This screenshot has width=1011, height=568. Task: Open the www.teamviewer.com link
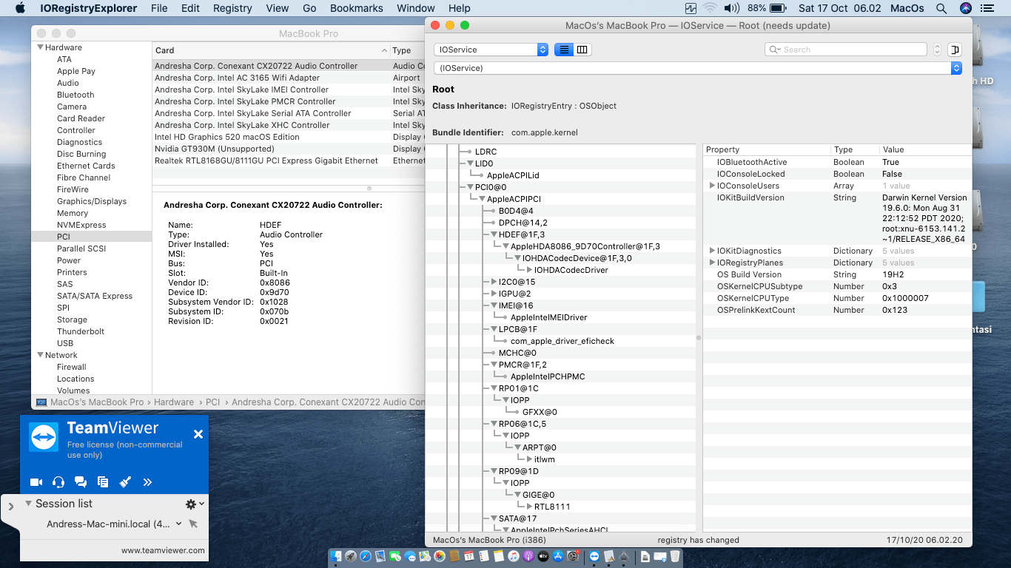coord(163,550)
